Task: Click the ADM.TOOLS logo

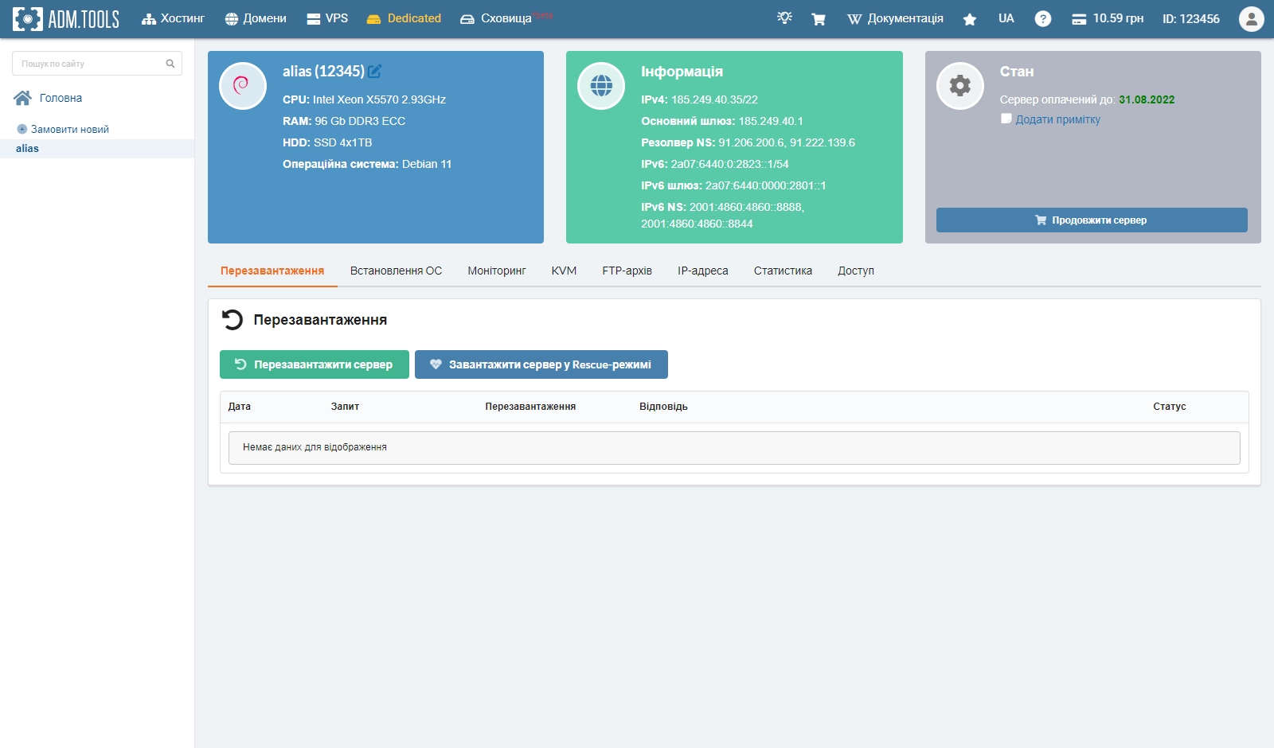Action: [66, 19]
